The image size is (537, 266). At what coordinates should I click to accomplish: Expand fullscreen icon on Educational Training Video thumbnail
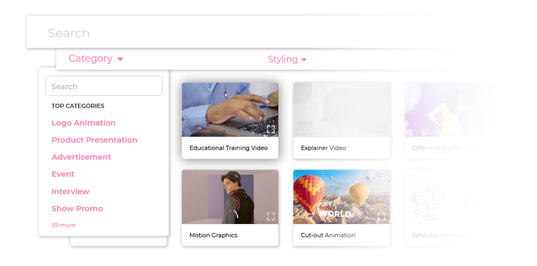point(270,129)
